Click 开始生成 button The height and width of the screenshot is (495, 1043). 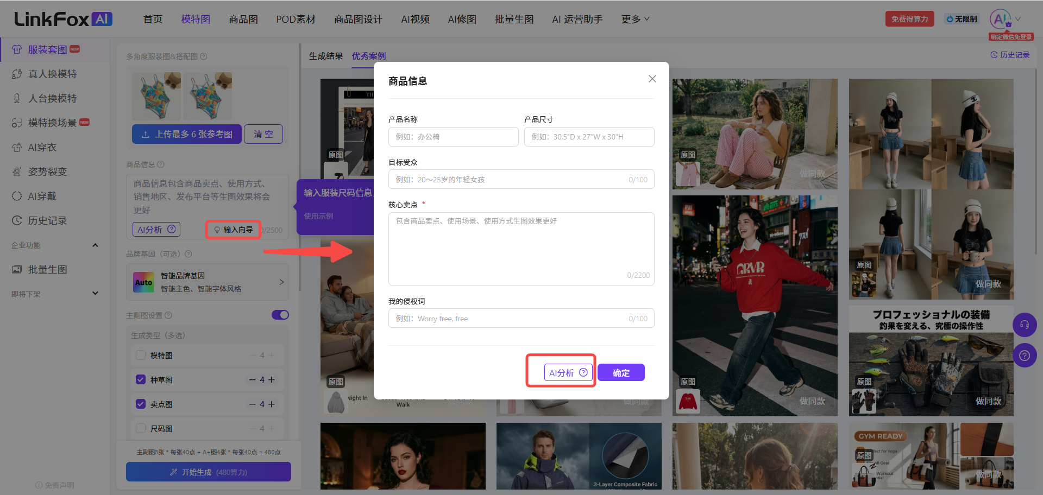point(209,472)
